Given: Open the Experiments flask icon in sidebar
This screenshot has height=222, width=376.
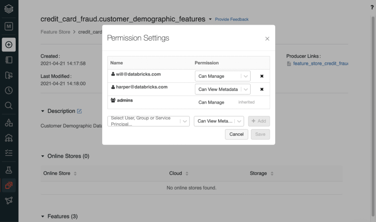Looking at the screenshot, I should [x=9, y=170].
